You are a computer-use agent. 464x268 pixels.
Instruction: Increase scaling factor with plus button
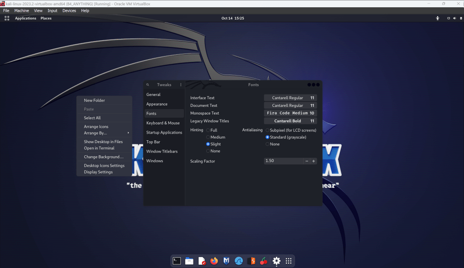point(313,161)
